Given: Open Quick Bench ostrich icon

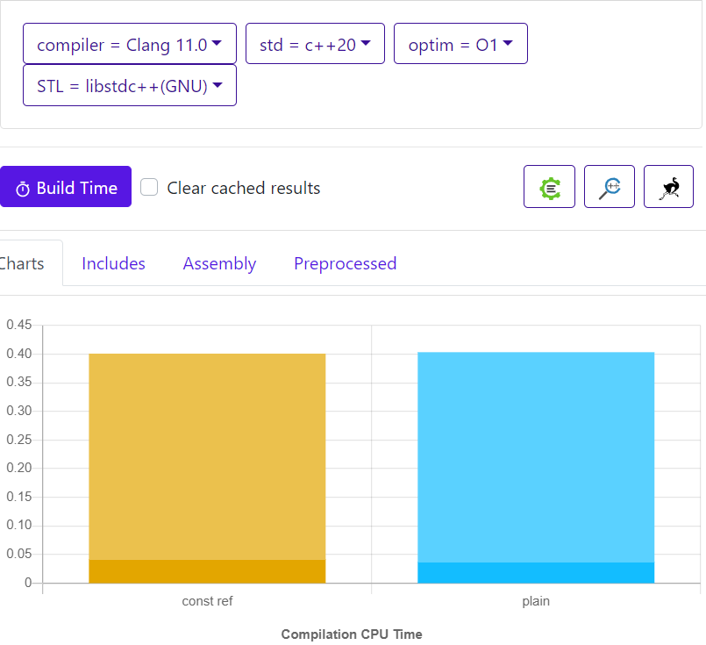Looking at the screenshot, I should pos(668,187).
